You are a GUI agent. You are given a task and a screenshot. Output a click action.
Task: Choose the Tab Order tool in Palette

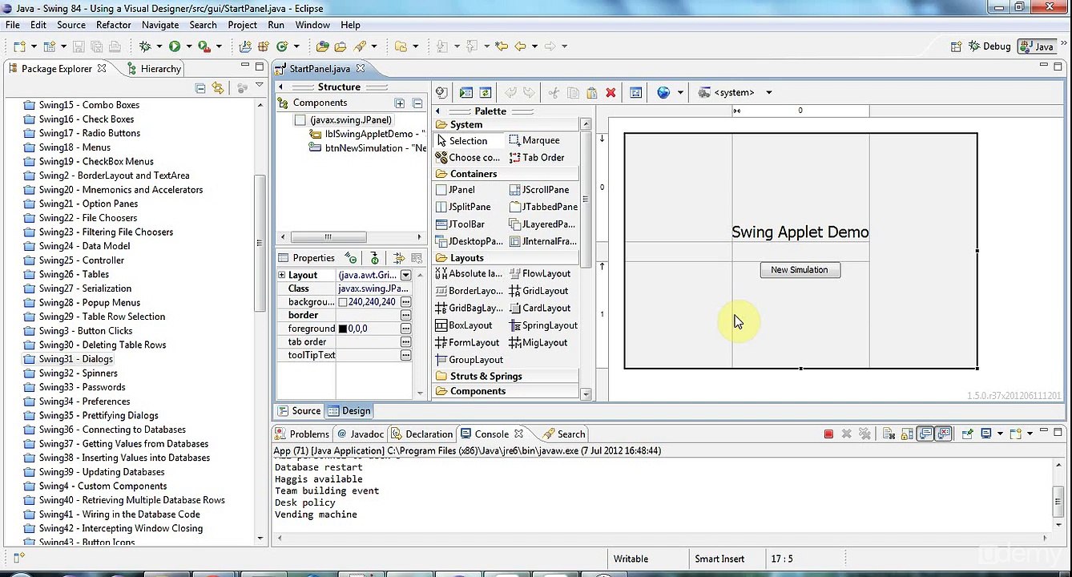point(537,157)
